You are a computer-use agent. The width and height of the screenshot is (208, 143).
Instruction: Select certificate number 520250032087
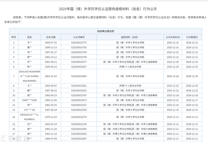[79, 138]
